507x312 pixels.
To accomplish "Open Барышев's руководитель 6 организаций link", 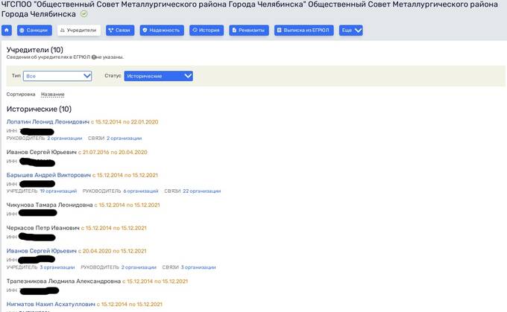I will tap(141, 191).
